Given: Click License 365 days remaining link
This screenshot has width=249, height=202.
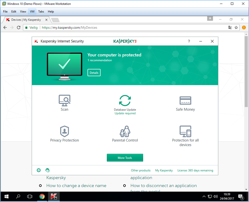Looking at the screenshot, I should click(x=195, y=170).
